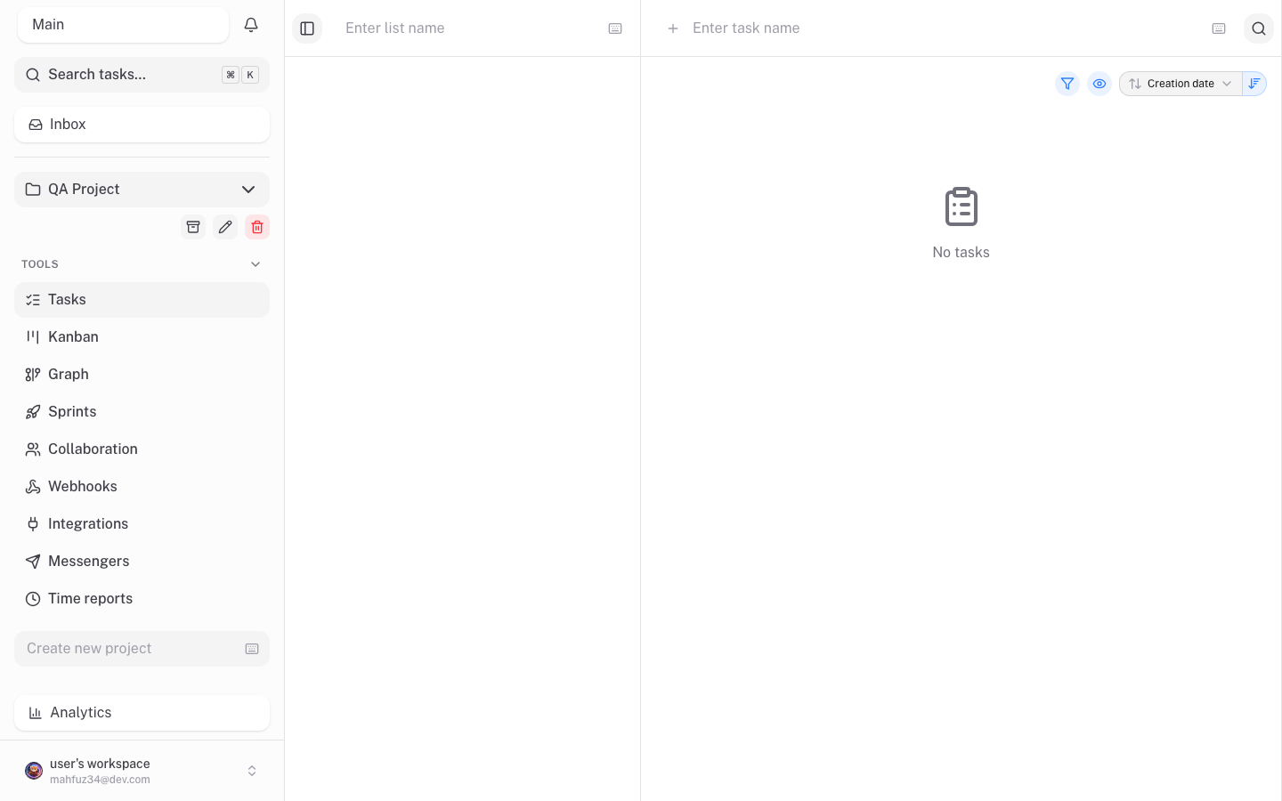Open the Inbox
Screen dimensions: 1282x801
[x=142, y=125]
